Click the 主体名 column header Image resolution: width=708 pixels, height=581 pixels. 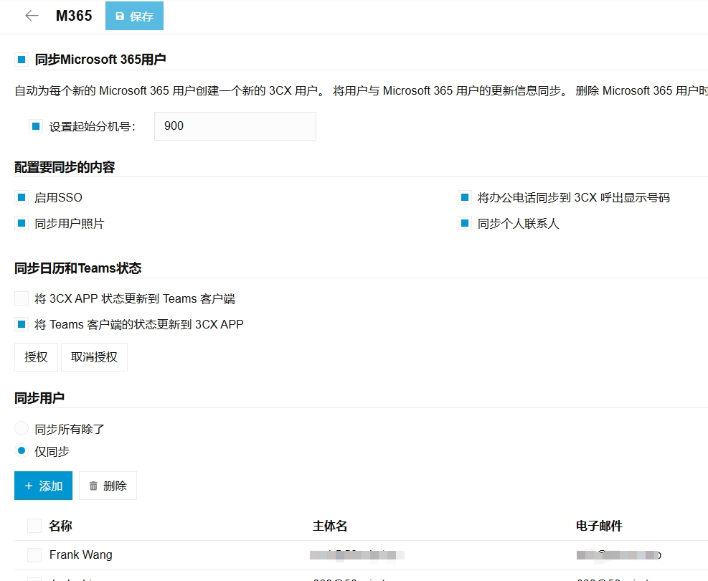[330, 526]
